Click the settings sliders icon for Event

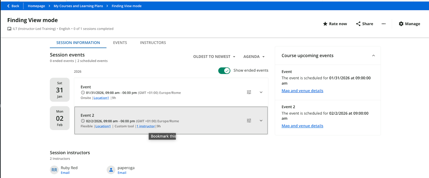click(x=249, y=92)
